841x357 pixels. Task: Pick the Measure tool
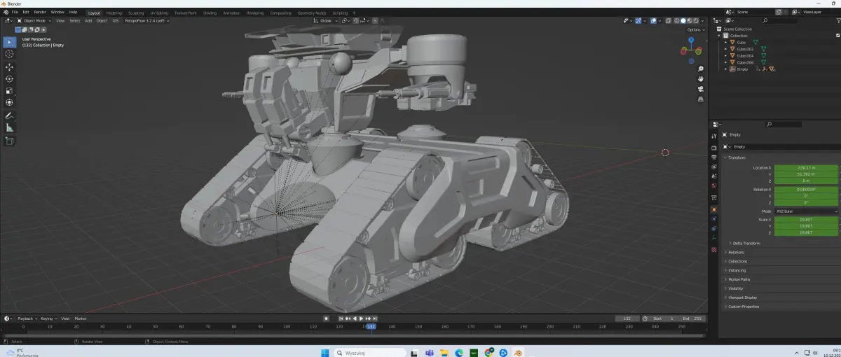click(x=9, y=128)
